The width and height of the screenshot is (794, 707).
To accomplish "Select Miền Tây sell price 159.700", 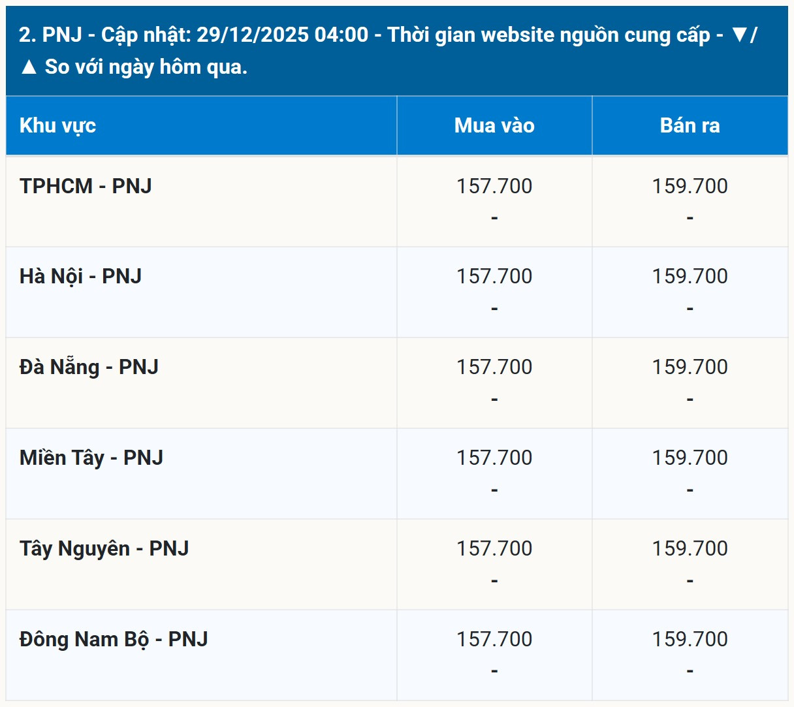I will coord(690,458).
